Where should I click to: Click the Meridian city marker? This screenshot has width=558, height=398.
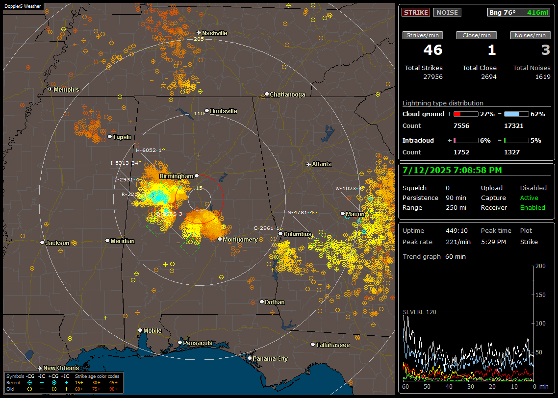coord(107,241)
